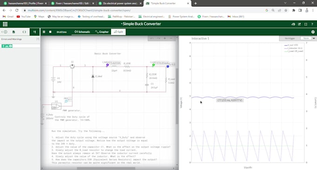This screenshot has width=317, height=170.
Task: Click the vertical scrollbar of schematic
Action: coord(177,96)
